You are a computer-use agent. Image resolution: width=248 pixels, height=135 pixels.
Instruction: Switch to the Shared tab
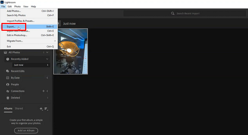pyautogui.click(x=19, y=108)
